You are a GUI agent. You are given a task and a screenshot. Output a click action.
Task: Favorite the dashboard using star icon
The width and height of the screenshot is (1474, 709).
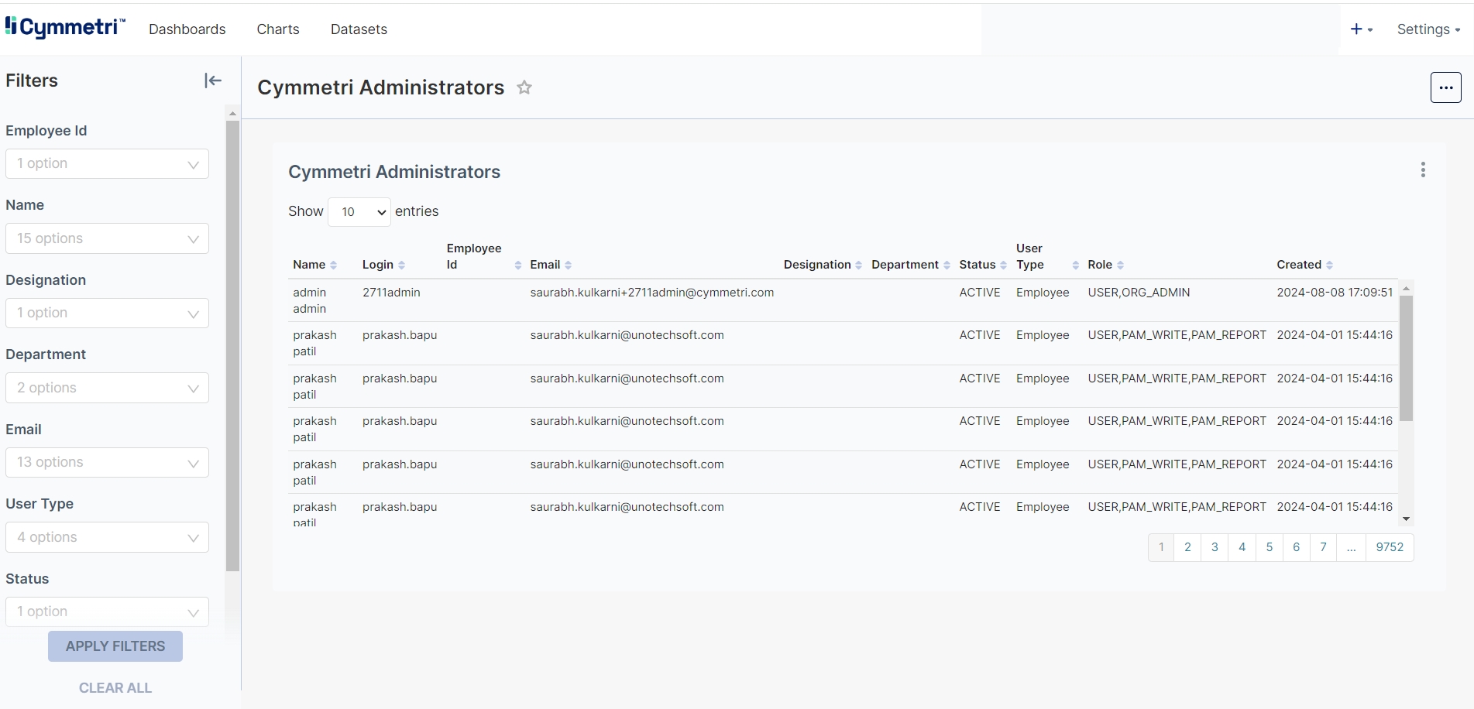point(524,87)
